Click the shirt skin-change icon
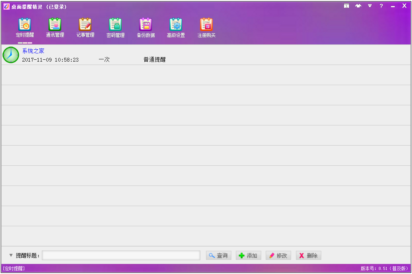The image size is (412, 274). point(358,6)
